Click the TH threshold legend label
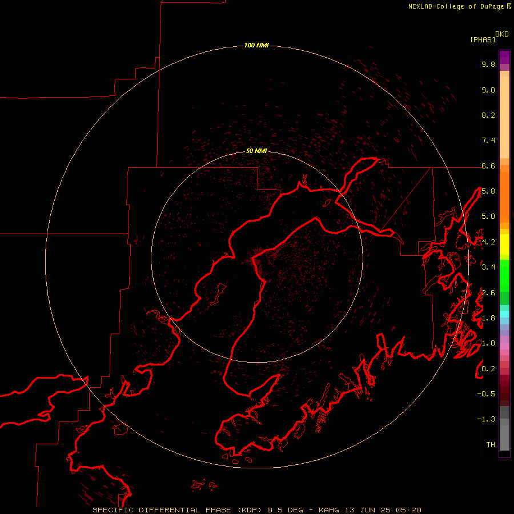The image size is (514, 514). click(x=491, y=445)
